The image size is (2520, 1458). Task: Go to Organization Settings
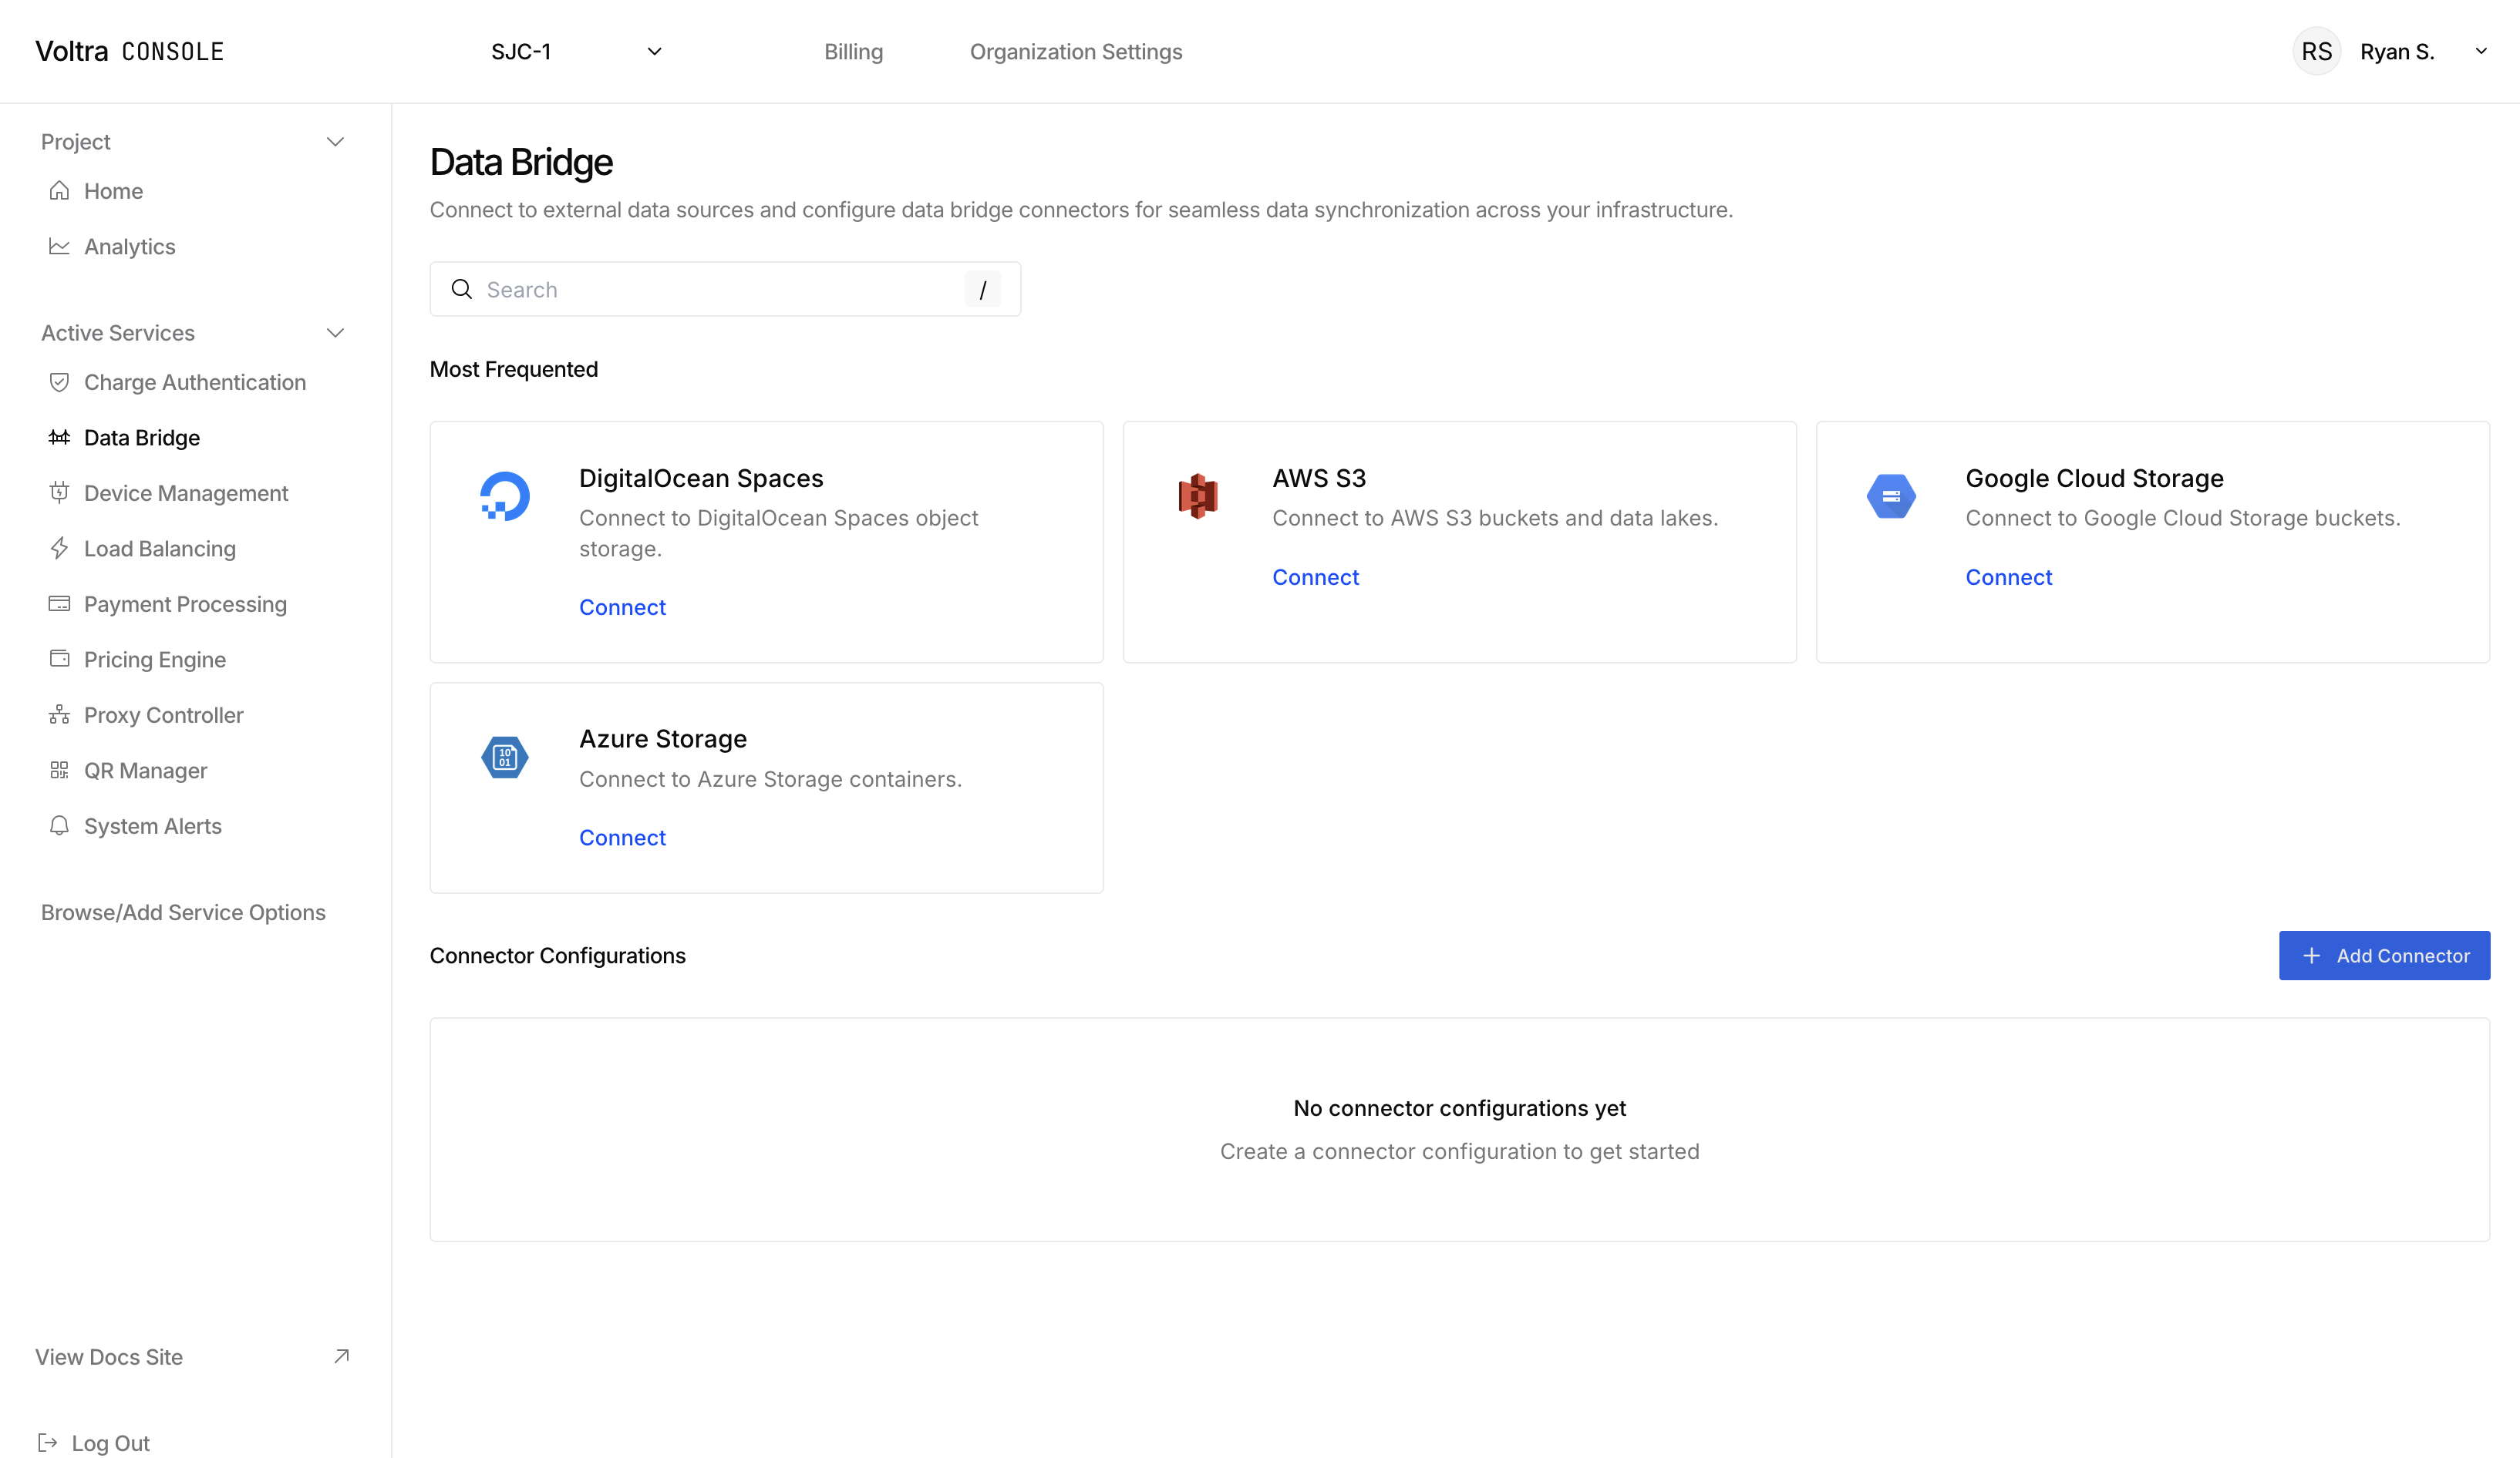coord(1075,51)
